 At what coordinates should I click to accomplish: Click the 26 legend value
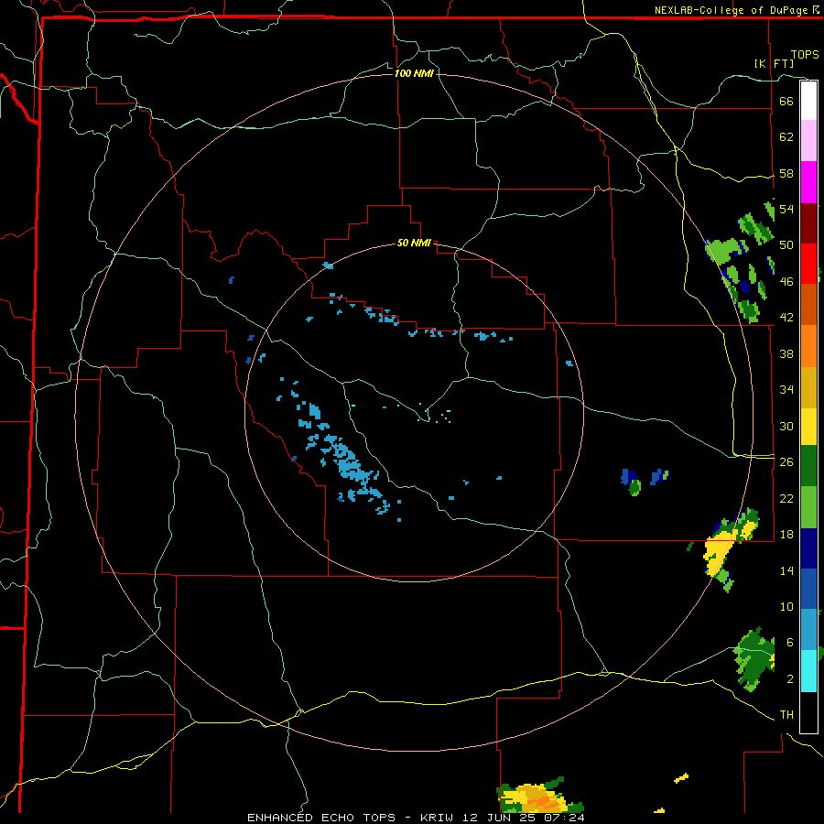[786, 462]
